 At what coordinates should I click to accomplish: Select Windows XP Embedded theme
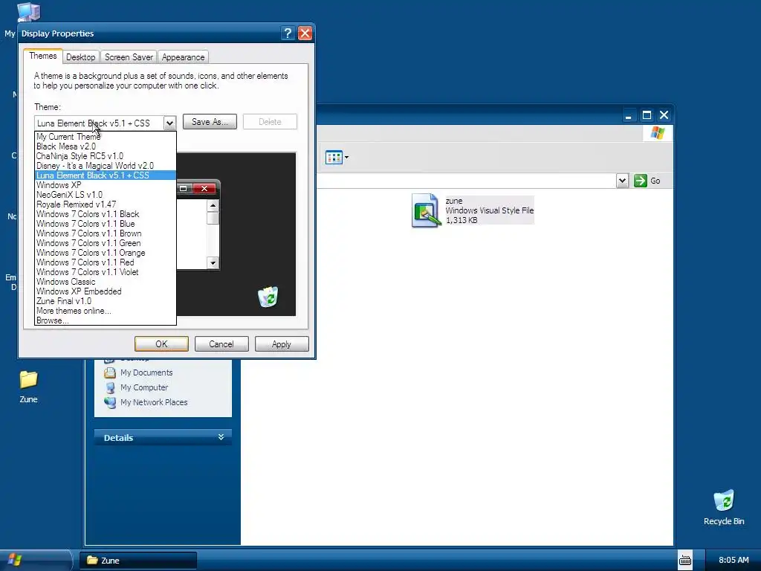(106, 291)
